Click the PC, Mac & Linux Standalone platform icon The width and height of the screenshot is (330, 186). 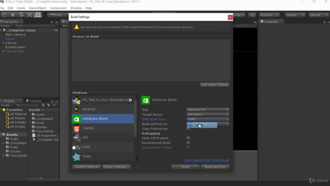[x=76, y=100]
